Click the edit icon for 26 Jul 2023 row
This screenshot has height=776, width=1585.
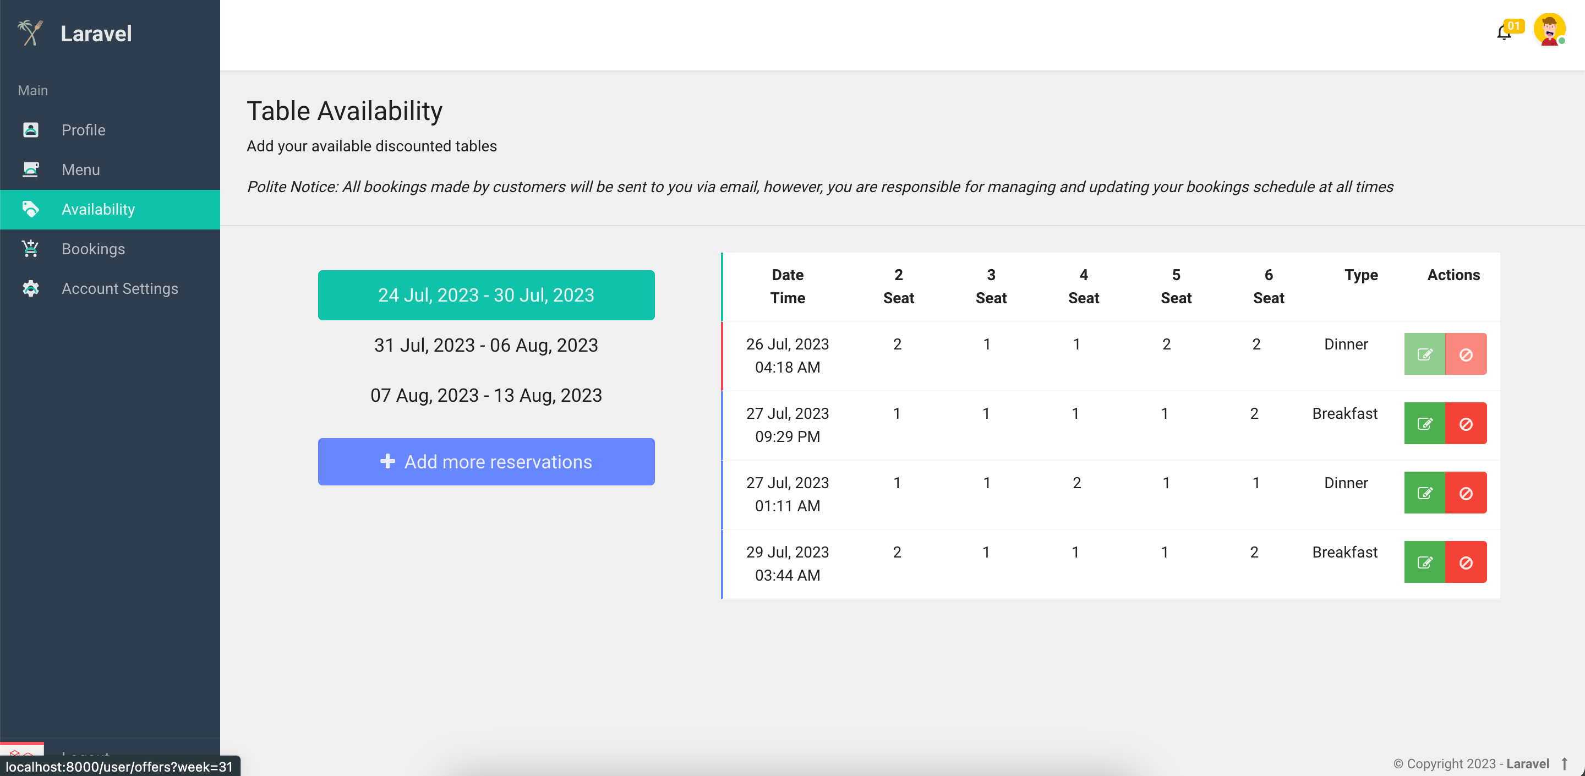pyautogui.click(x=1425, y=354)
